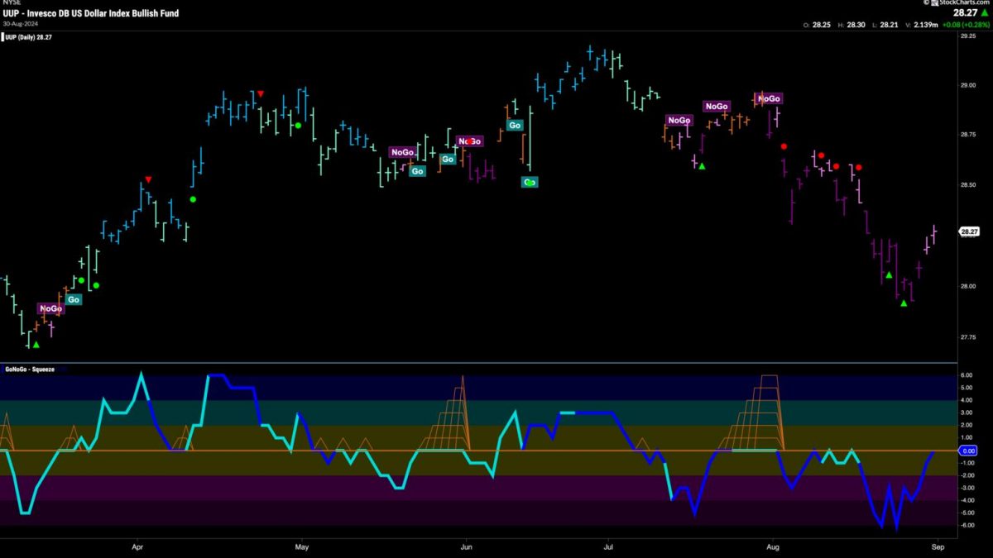Click the green up arrow beside the last price
Image resolution: width=993 pixels, height=558 pixels.
pyautogui.click(x=986, y=13)
